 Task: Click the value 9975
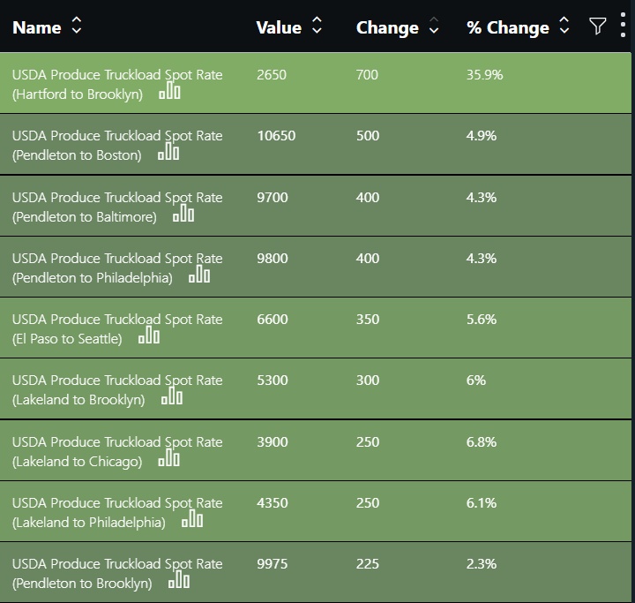(273, 563)
